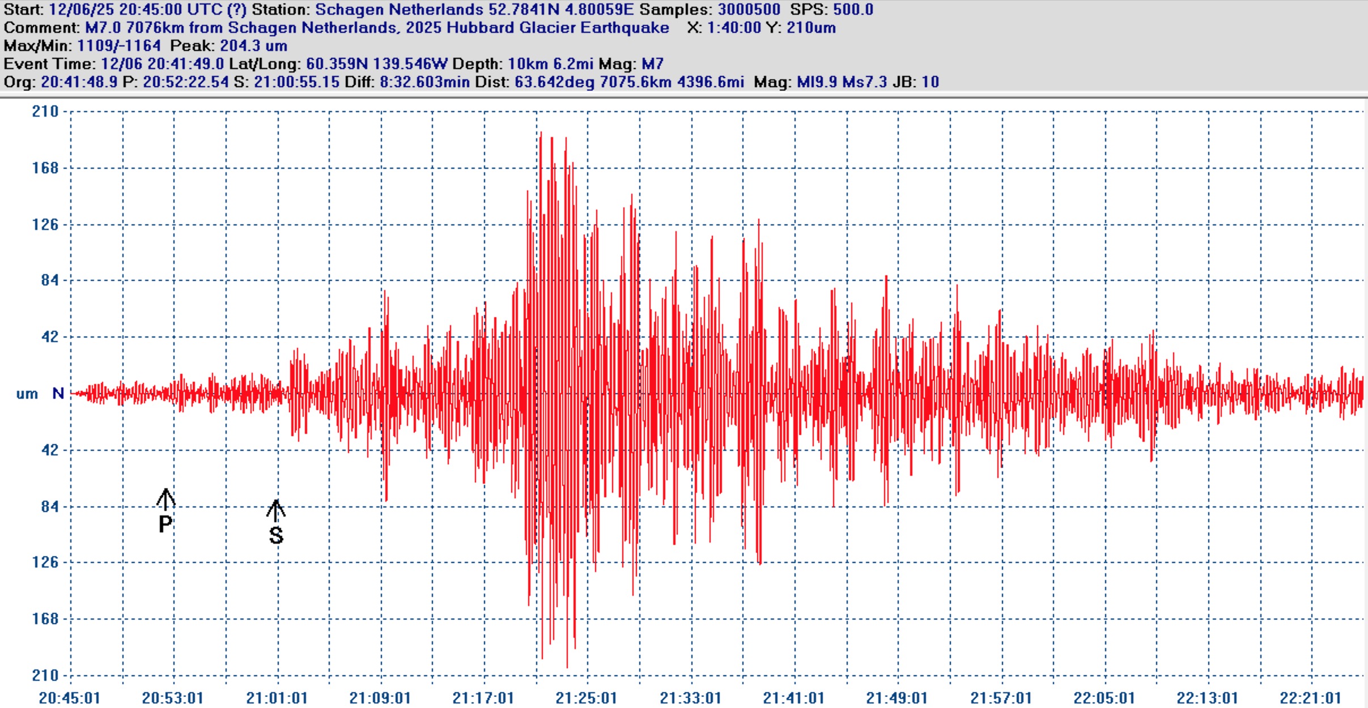This screenshot has height=708, width=1368.
Task: Click the Diff 8:32.603min value
Action: pos(424,82)
